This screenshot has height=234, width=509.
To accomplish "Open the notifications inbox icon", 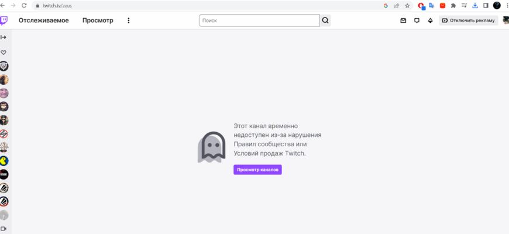I will (x=403, y=20).
